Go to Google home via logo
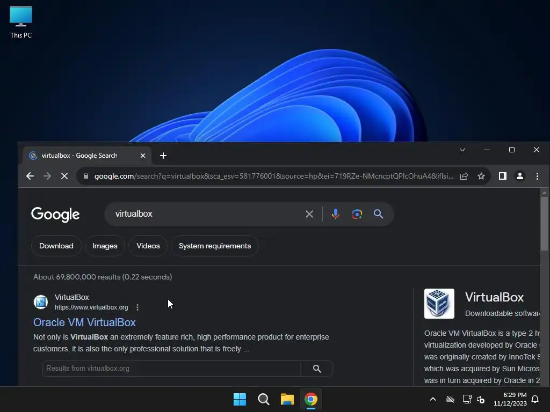Screen dimensions: 550x412 click(x=55, y=215)
